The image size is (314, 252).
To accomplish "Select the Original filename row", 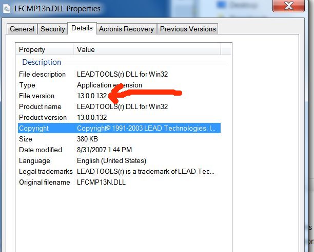I will pos(120,183).
